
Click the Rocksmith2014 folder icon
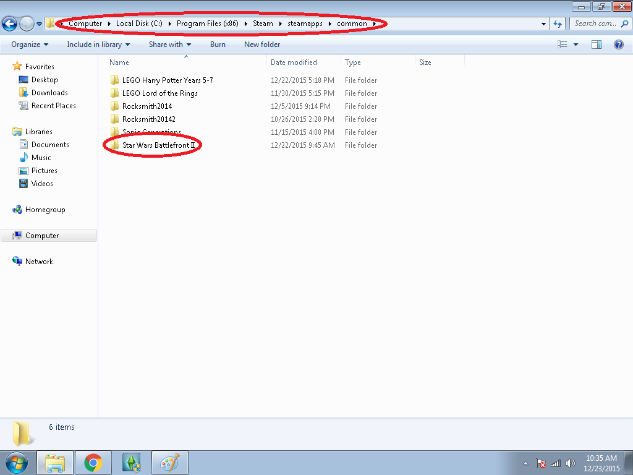coord(114,106)
